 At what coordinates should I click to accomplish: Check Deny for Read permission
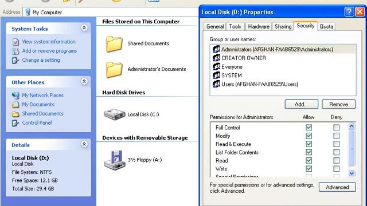tap(337, 160)
